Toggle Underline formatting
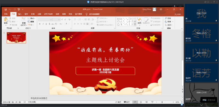The height and width of the screenshot is (107, 219). (x=46, y=24)
